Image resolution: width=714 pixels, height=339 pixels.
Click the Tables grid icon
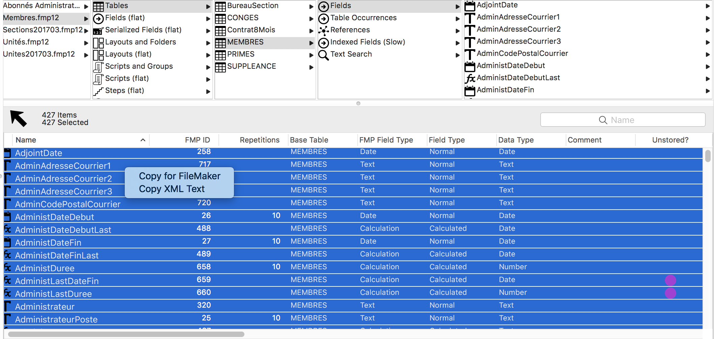[x=98, y=6]
